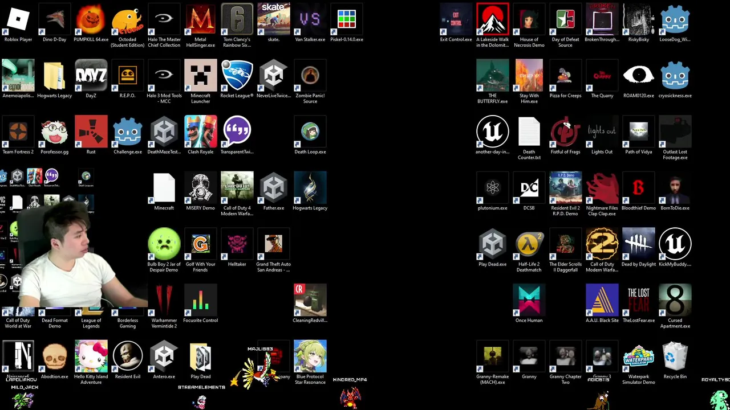The image size is (730, 410).
Task: Open Path of Vidya icon
Action: click(639, 131)
